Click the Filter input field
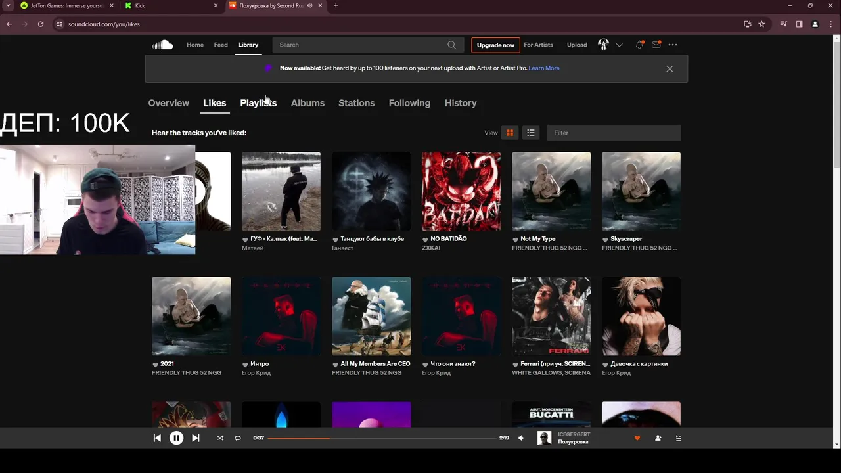841x473 pixels. click(x=614, y=133)
